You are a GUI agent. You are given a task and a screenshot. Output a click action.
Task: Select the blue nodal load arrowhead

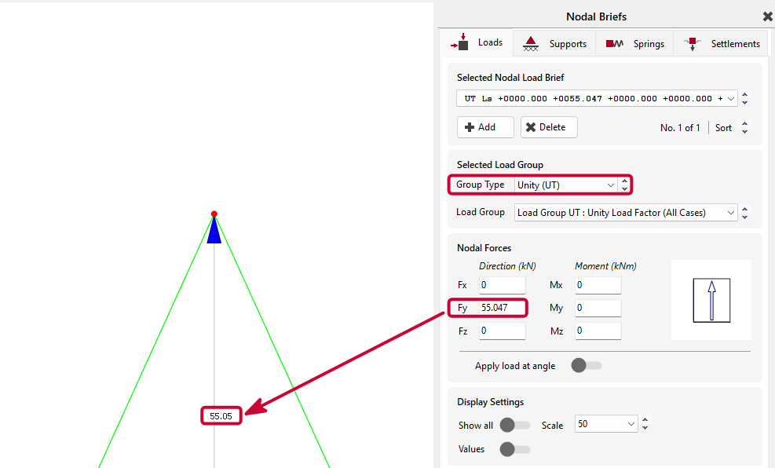(214, 230)
